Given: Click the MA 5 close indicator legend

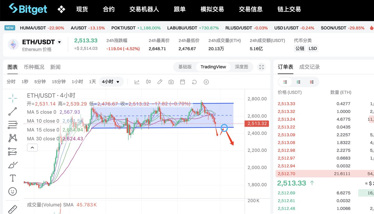Looking at the screenshot, I should click(x=54, y=112).
